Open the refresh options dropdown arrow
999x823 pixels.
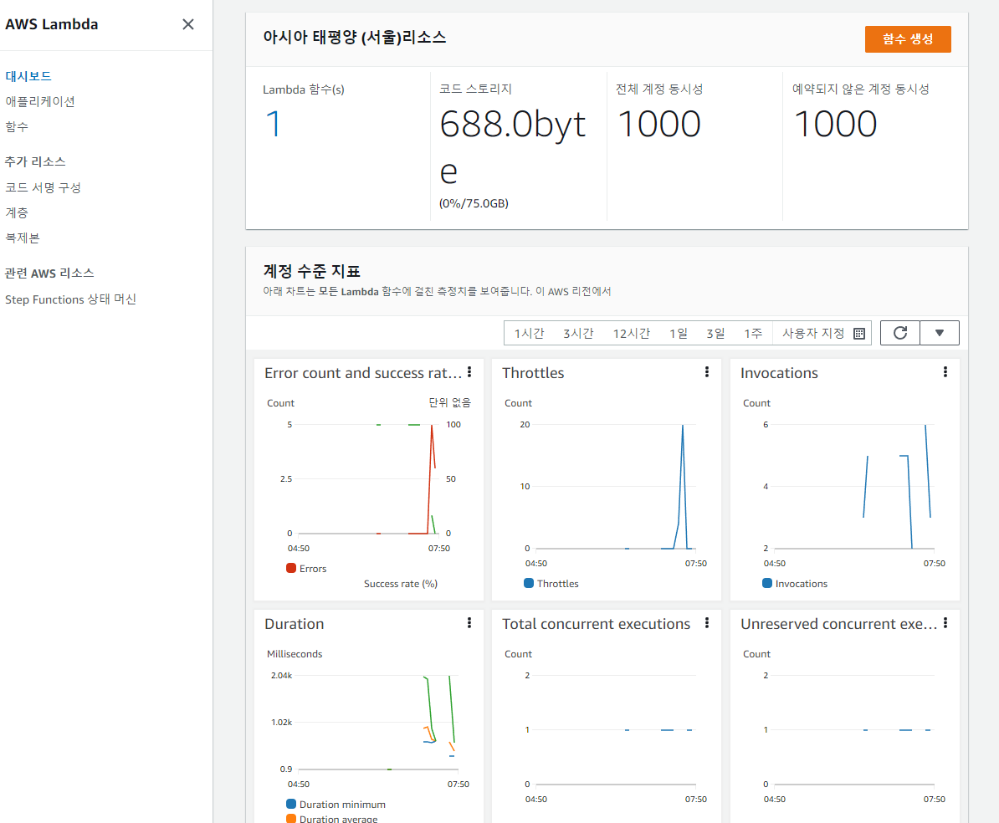click(939, 333)
